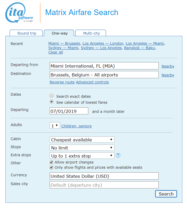187x209 pixels.
Task: Choose recent search Sydney — Los Angeles
Action: (x=101, y=48)
